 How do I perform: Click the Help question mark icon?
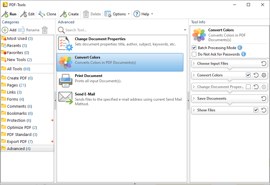pos(137,14)
